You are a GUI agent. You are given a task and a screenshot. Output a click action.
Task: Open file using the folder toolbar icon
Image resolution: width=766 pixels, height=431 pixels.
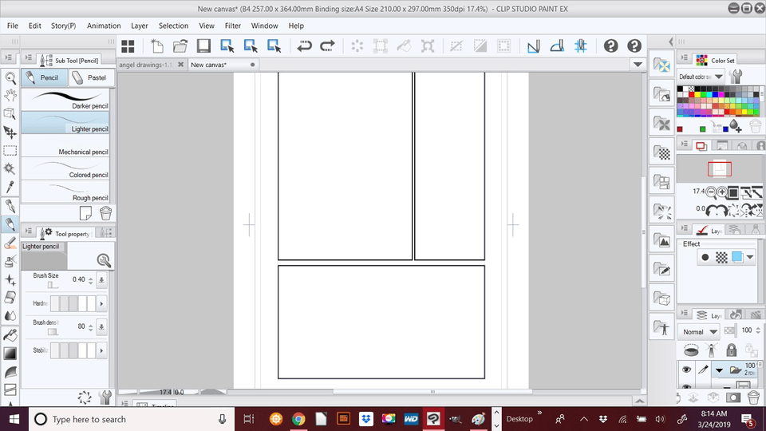pos(180,46)
